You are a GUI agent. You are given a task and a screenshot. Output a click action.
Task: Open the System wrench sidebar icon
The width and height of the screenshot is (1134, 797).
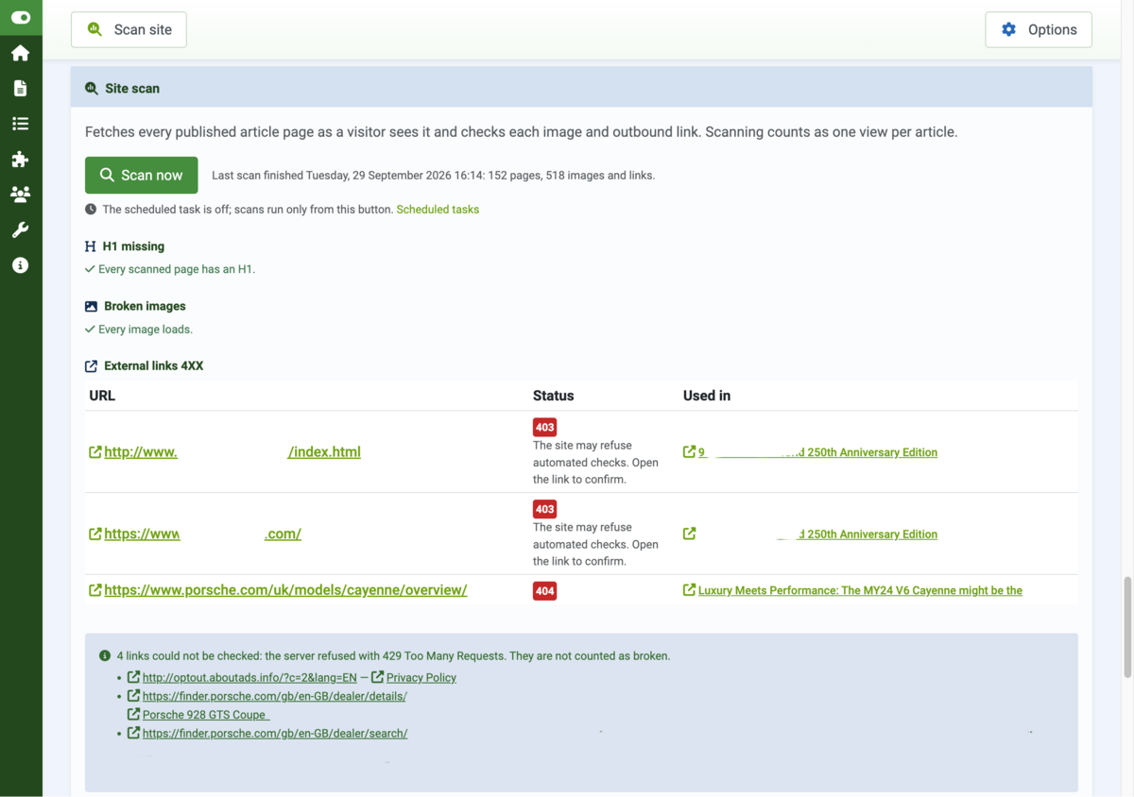click(20, 229)
